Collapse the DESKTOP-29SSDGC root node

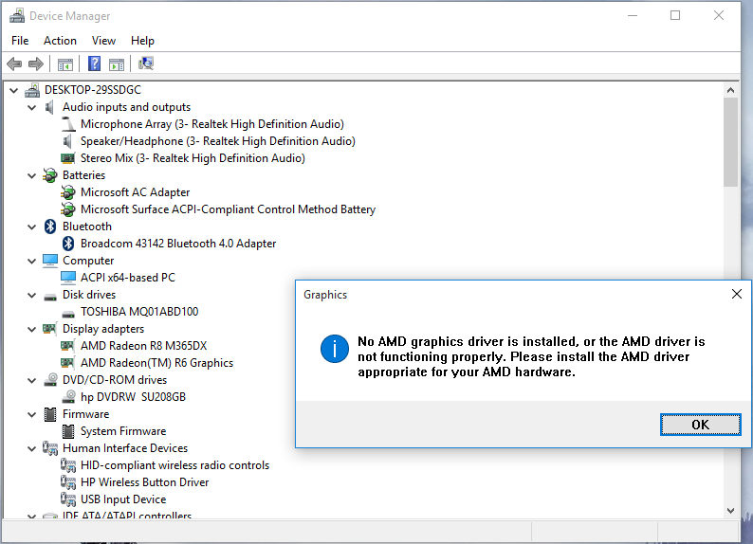[x=14, y=90]
